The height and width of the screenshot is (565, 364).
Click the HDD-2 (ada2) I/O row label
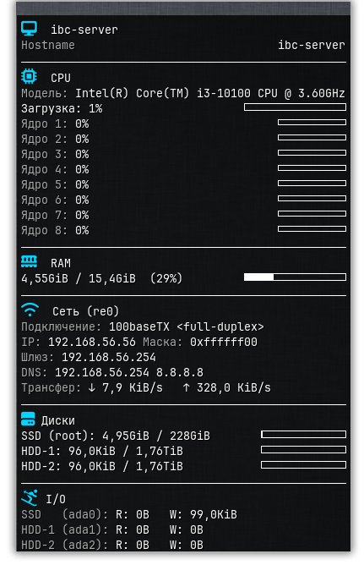pos(65,545)
